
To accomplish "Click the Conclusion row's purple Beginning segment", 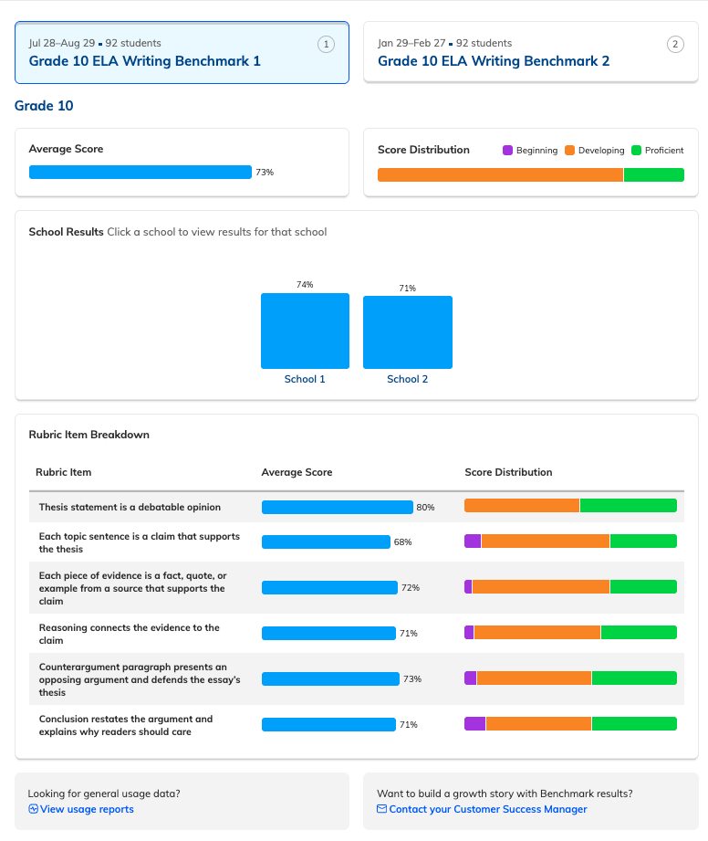I will pyautogui.click(x=474, y=723).
